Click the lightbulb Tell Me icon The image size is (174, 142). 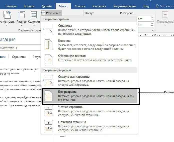tap(157, 6)
